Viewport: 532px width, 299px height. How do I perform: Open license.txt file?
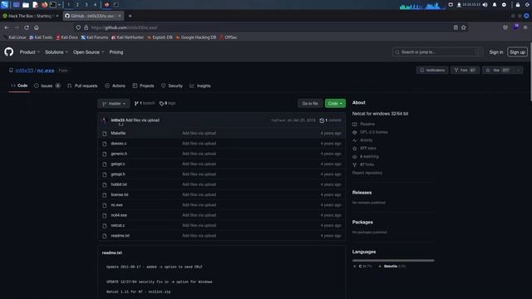pos(120,194)
